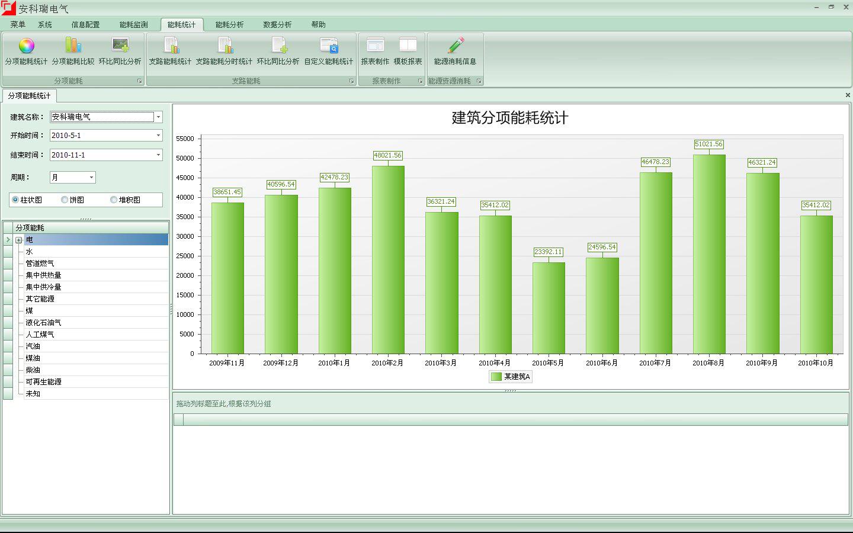Expand the 电 tree node
This screenshot has height=533, width=853.
(19, 240)
